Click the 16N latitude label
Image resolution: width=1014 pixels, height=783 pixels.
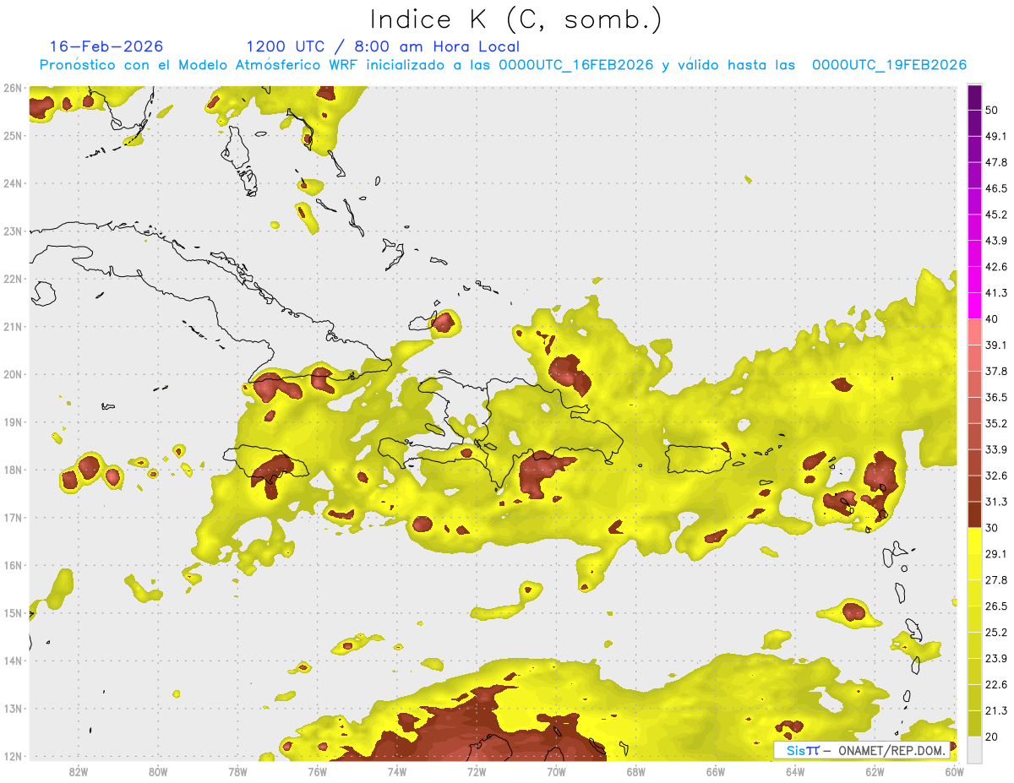13,565
